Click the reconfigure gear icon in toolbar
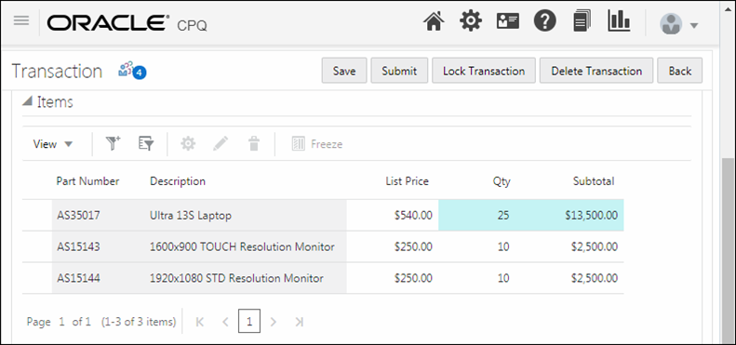The image size is (736, 345). pos(188,143)
